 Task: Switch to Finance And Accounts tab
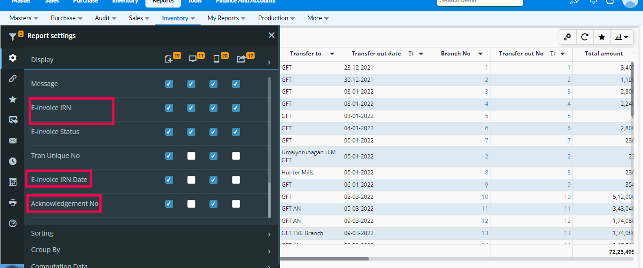tap(245, 1)
